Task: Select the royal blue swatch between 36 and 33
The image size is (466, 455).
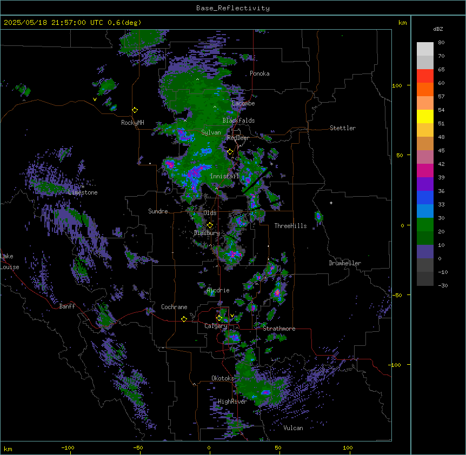Action: (425, 197)
